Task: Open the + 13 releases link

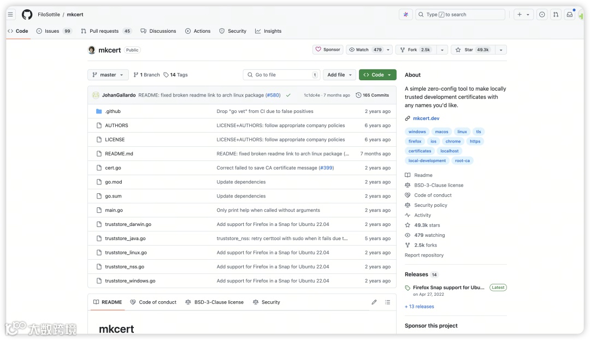Action: (420, 307)
